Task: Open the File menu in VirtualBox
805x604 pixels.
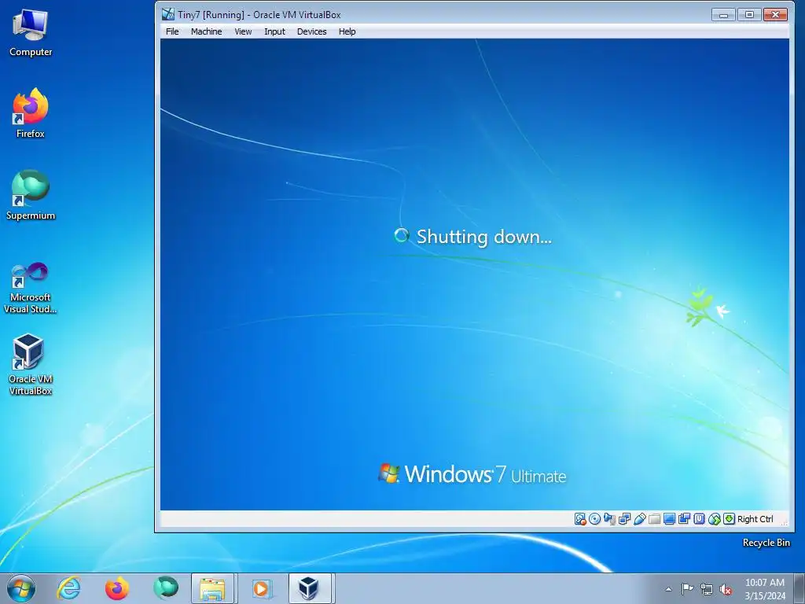Action: 172,31
